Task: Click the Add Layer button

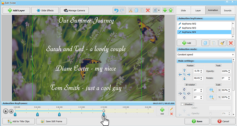Action: 16,10
